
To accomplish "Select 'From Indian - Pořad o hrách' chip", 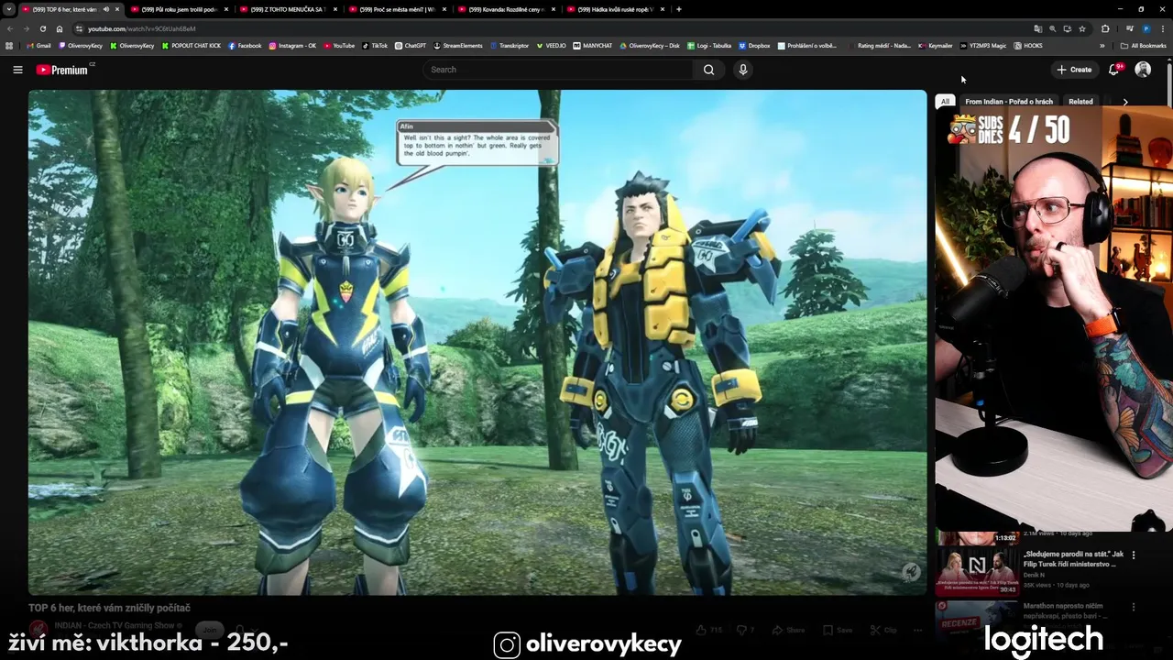I will (1009, 102).
